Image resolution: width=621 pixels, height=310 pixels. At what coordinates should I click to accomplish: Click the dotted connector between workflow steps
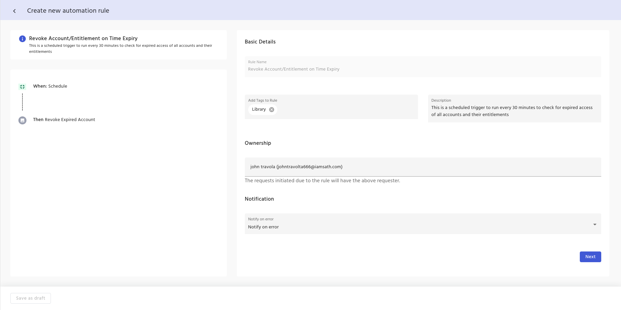coord(22,102)
